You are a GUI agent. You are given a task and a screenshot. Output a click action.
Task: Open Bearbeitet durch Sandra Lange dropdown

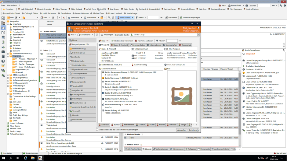click(x=198, y=35)
